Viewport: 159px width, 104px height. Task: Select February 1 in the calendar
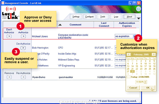(137, 61)
